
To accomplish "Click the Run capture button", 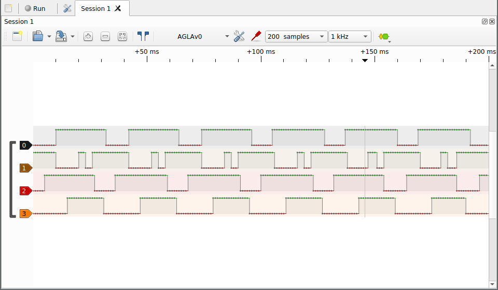I will [35, 9].
